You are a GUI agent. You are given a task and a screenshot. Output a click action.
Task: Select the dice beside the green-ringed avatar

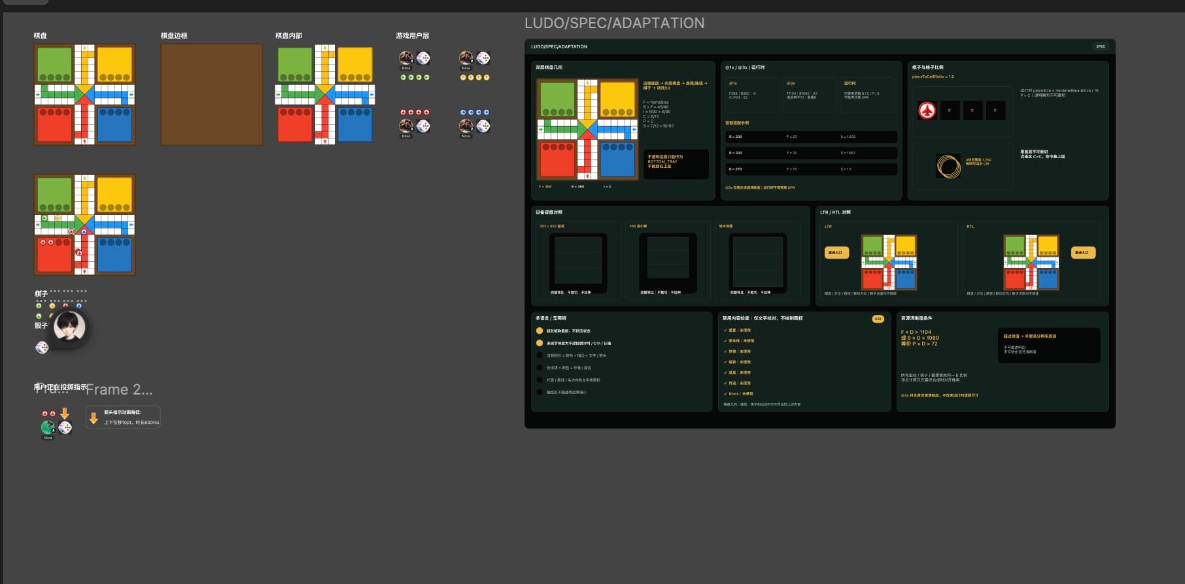[x=65, y=427]
